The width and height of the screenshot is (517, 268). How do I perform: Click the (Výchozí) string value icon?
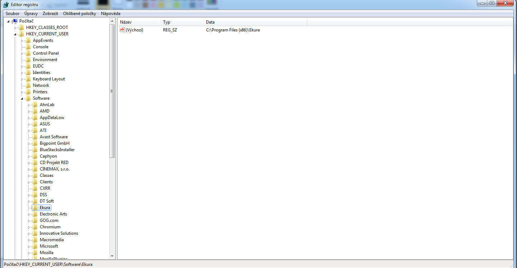point(122,30)
